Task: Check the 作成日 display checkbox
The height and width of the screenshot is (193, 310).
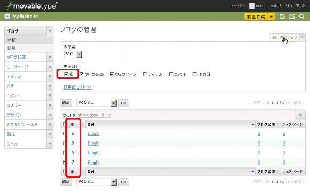Action: pyautogui.click(x=195, y=74)
